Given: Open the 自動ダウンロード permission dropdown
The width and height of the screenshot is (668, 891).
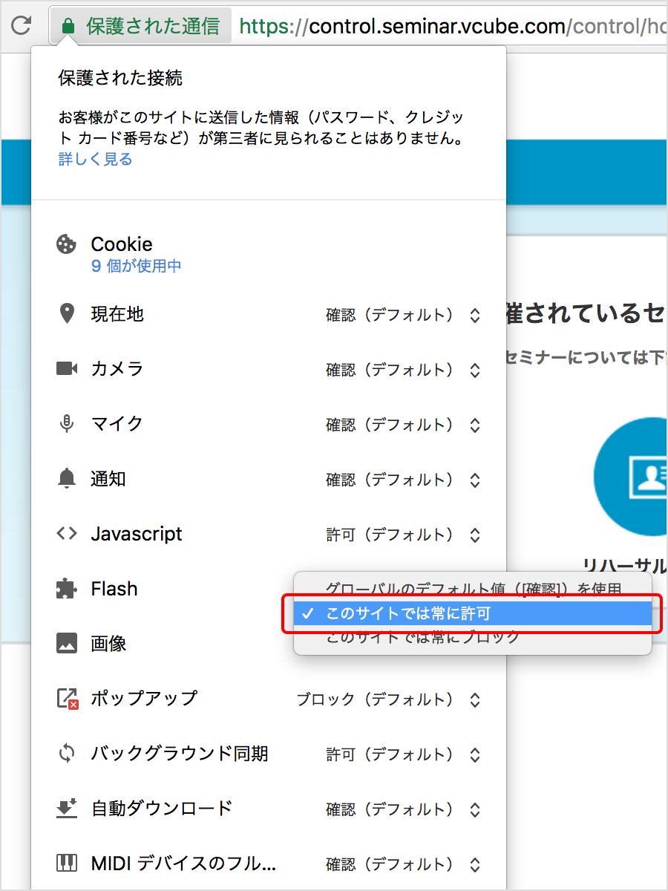Looking at the screenshot, I should [x=404, y=809].
